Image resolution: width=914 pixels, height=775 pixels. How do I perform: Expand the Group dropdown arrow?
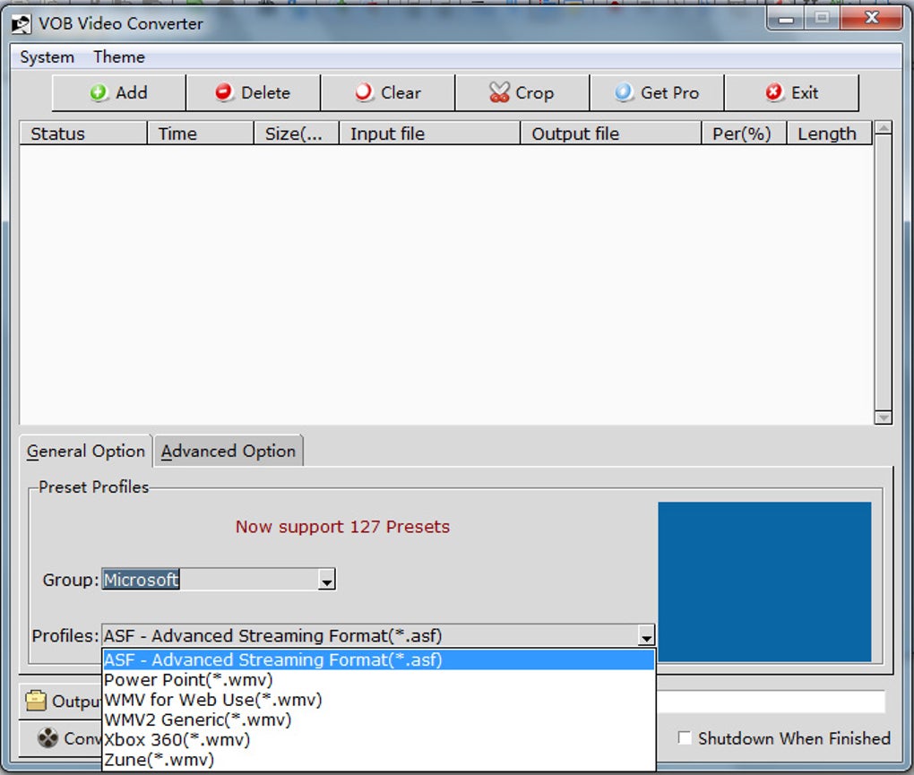327,581
